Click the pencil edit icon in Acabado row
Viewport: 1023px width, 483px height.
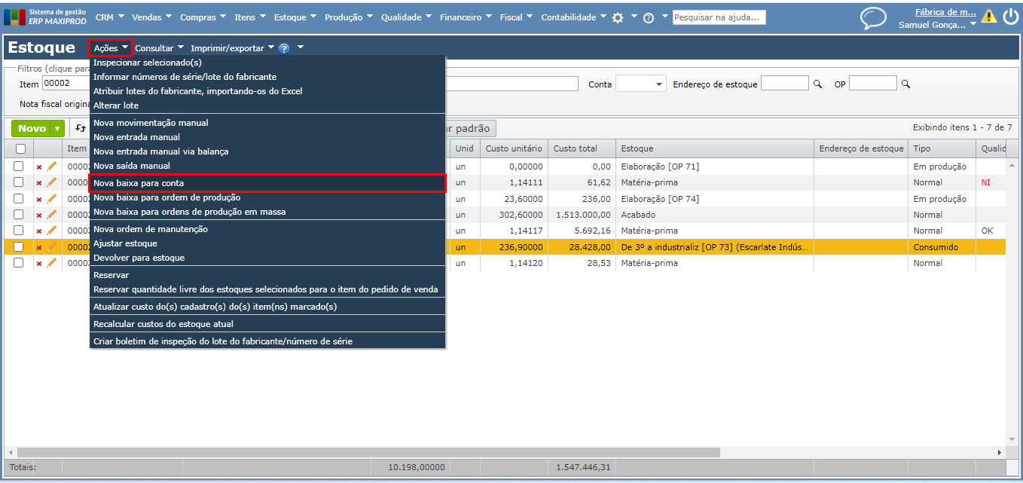pyautogui.click(x=51, y=215)
